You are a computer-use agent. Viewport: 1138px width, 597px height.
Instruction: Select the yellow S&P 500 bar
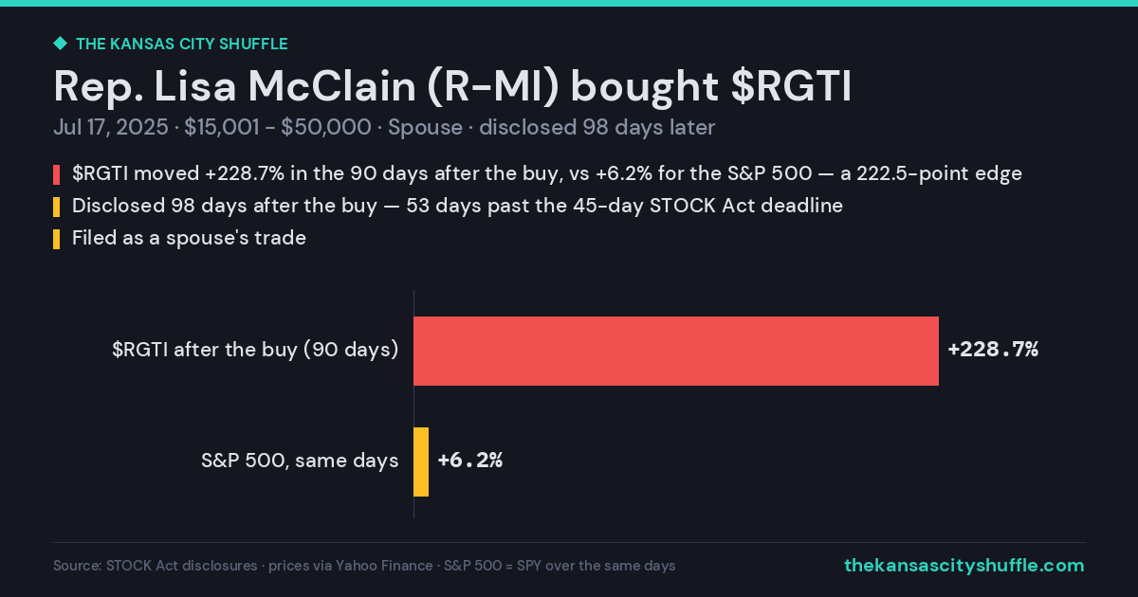(421, 461)
